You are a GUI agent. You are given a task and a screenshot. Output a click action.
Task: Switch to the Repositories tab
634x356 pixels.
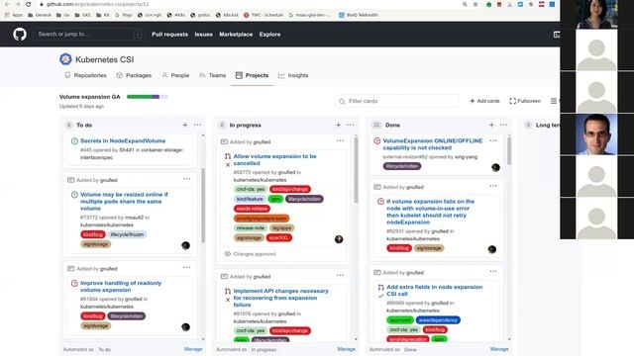click(x=85, y=75)
